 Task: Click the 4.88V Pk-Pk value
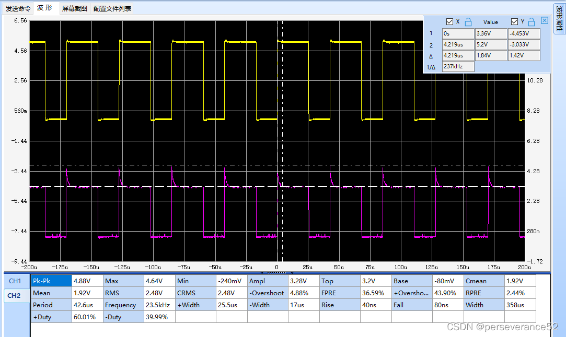pyautogui.click(x=87, y=281)
